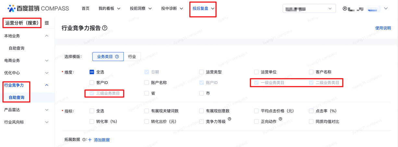Open help icon beside 行业竞争力报告 title
This screenshot has width=398, height=147.
coord(105,28)
